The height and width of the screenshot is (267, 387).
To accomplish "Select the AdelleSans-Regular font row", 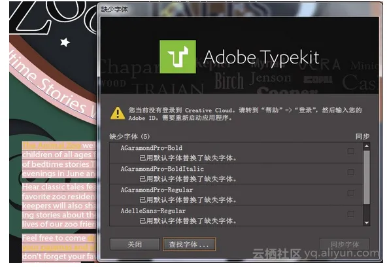I will click(236, 215).
